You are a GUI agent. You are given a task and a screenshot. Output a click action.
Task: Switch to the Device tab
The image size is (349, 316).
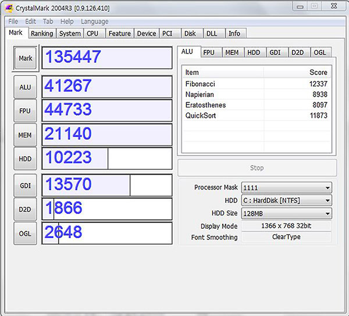click(x=147, y=33)
